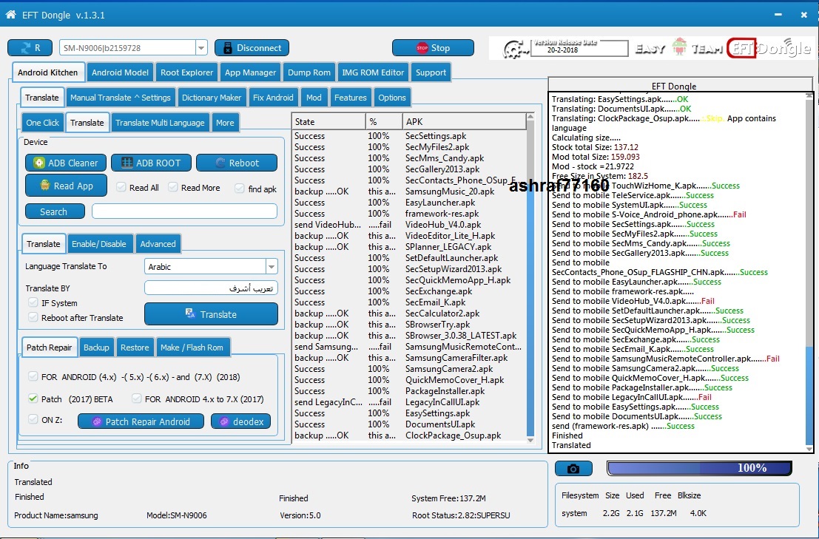Image resolution: width=819 pixels, height=539 pixels.
Task: Start translation with the Translate button
Action: [211, 314]
